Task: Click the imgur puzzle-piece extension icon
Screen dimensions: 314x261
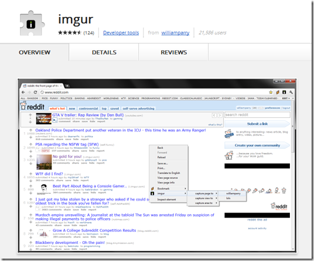Action: tap(32, 23)
